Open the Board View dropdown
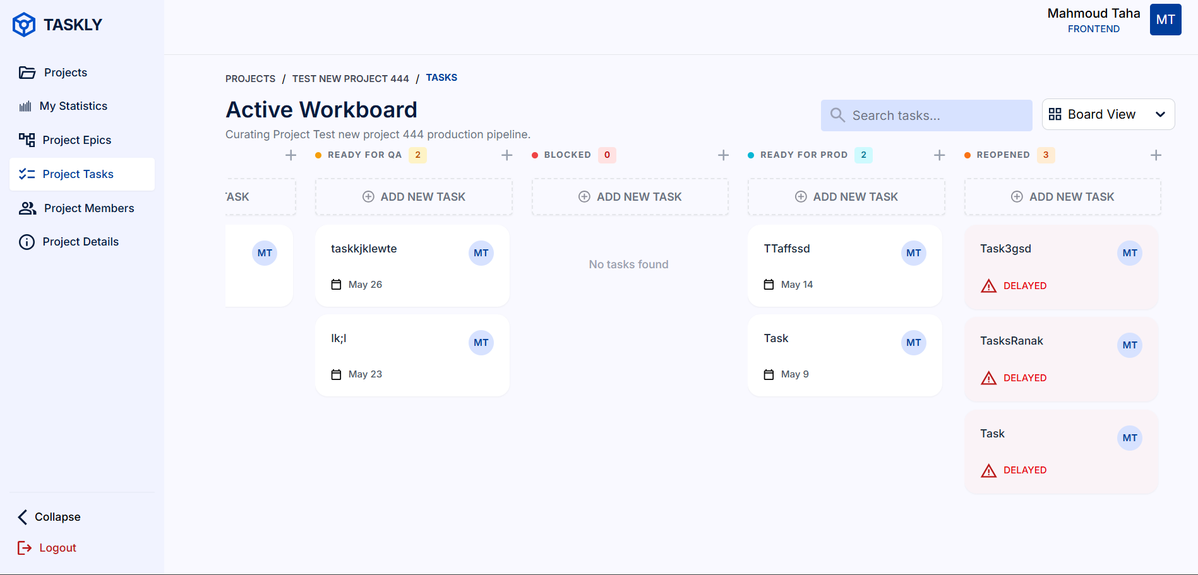Image resolution: width=1198 pixels, height=575 pixels. (1108, 114)
